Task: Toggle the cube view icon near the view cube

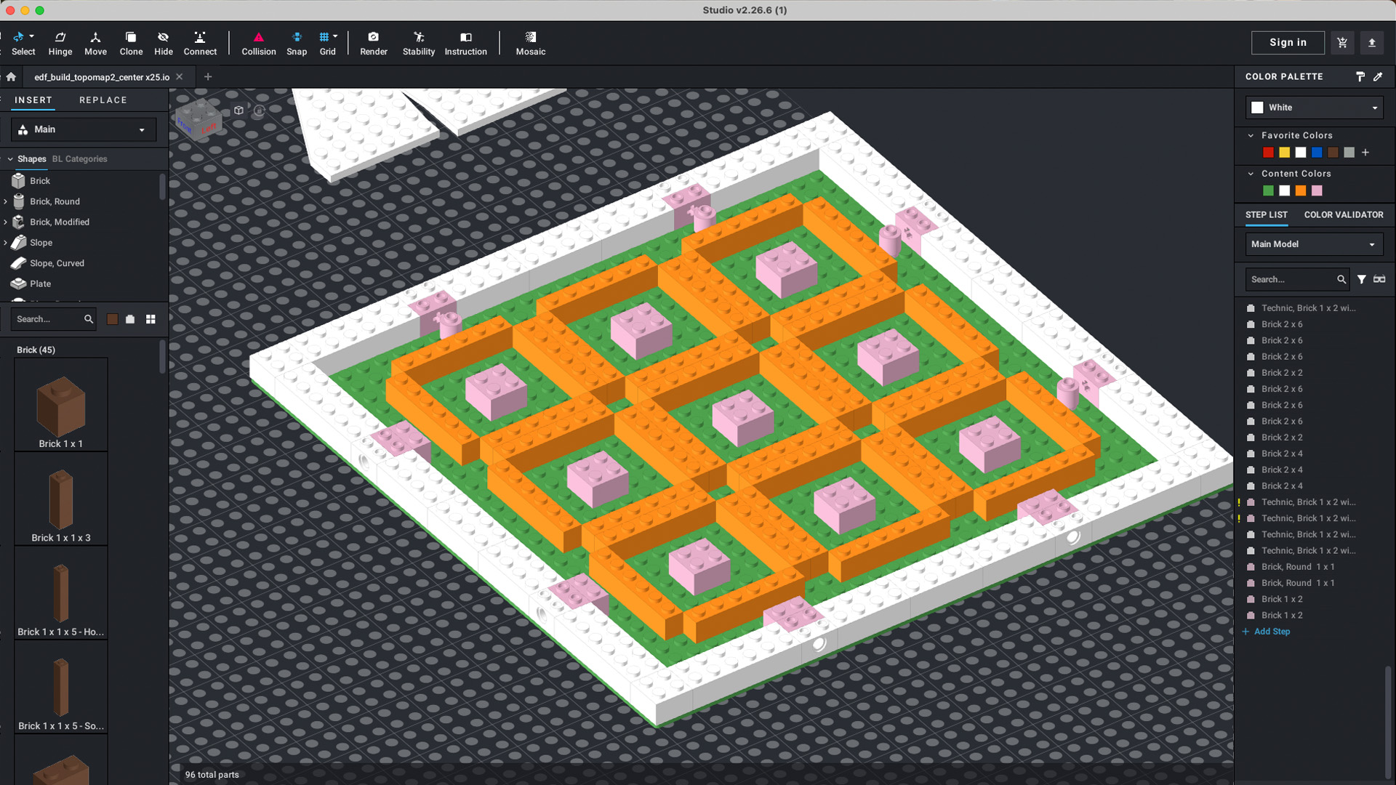Action: pyautogui.click(x=238, y=110)
